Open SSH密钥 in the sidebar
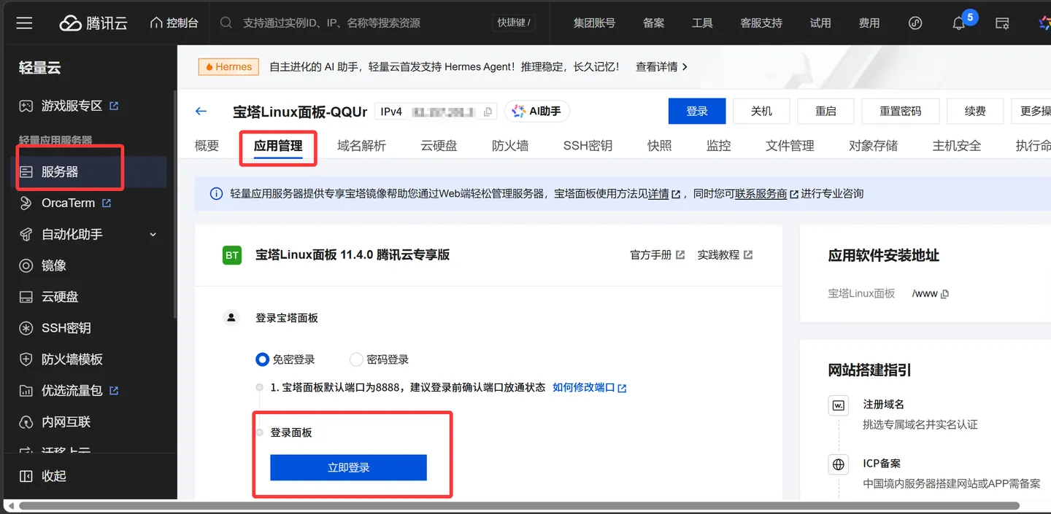The width and height of the screenshot is (1051, 514). click(66, 329)
